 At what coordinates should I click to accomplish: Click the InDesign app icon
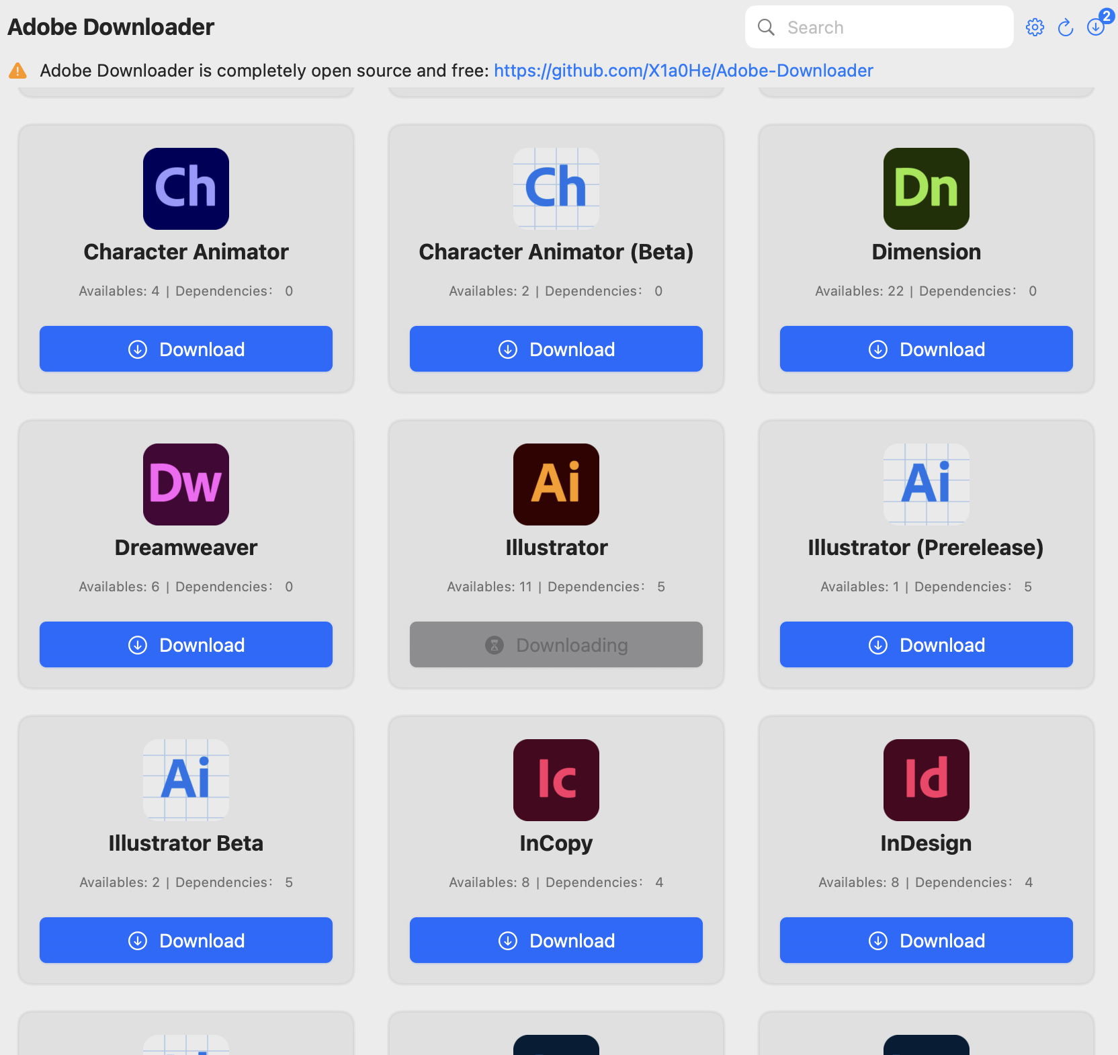926,780
